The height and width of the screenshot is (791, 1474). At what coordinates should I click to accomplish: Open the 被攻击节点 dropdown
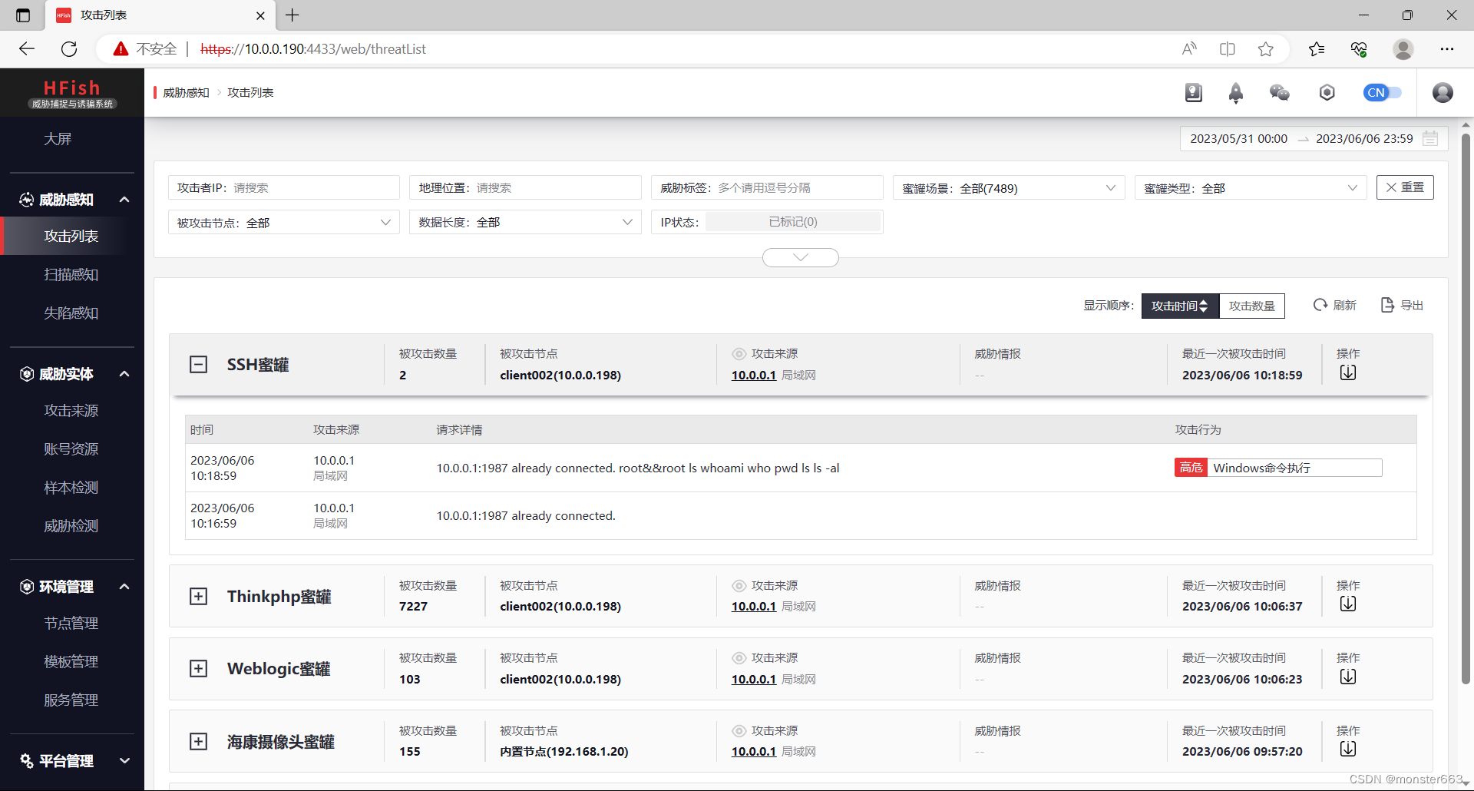pyautogui.click(x=284, y=223)
